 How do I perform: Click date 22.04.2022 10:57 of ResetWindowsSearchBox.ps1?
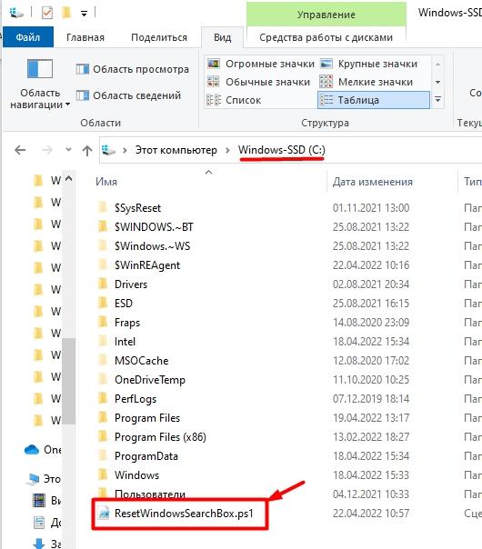point(371,514)
